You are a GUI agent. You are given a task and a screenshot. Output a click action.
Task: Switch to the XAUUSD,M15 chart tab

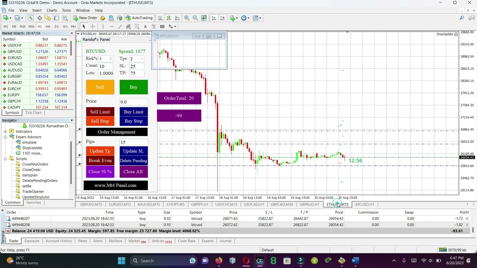pyautogui.click(x=149, y=204)
